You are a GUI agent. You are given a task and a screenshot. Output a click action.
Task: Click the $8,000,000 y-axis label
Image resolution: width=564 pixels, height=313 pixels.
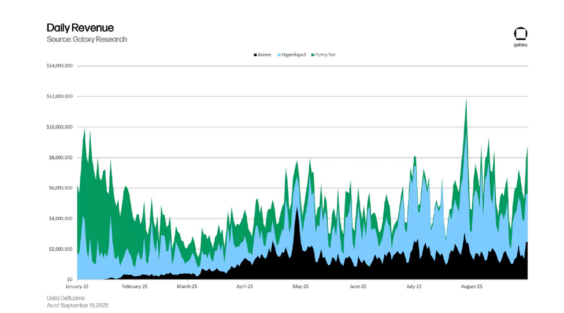click(x=61, y=157)
